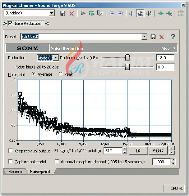
Task: Click up arrow right of Reset button
Action: tap(172, 148)
